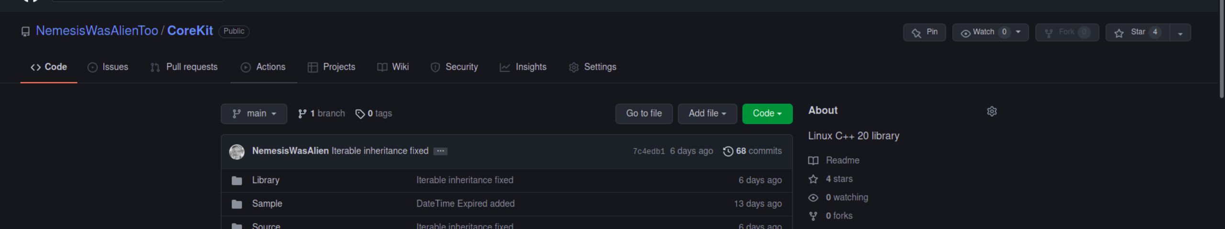
Task: Click the branch icon beside 1 branch
Action: 302,114
